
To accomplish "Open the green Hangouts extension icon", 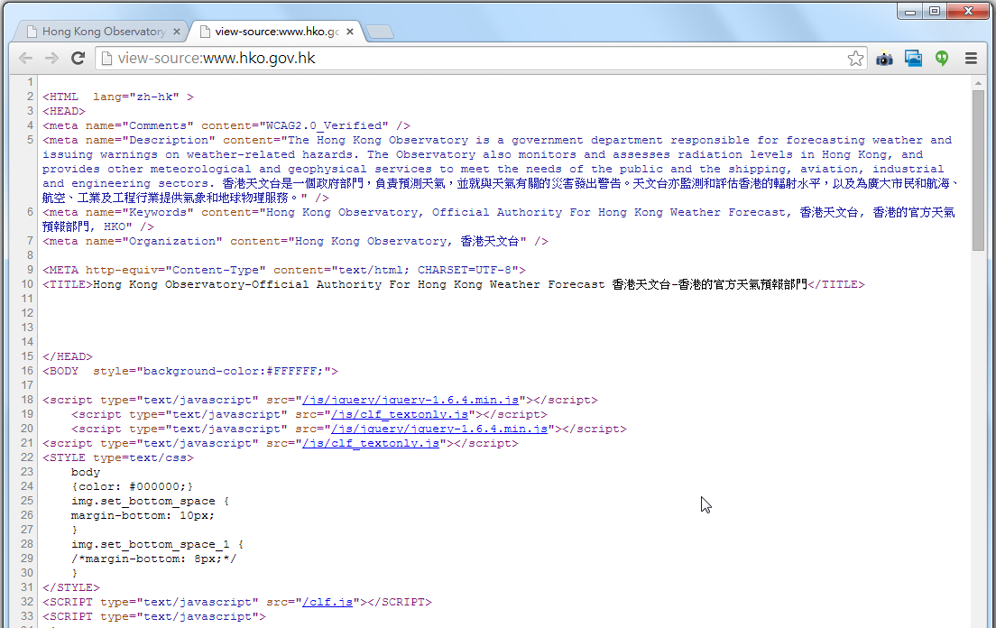I will click(x=942, y=59).
